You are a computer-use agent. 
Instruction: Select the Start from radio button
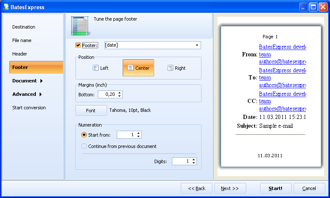click(x=84, y=135)
